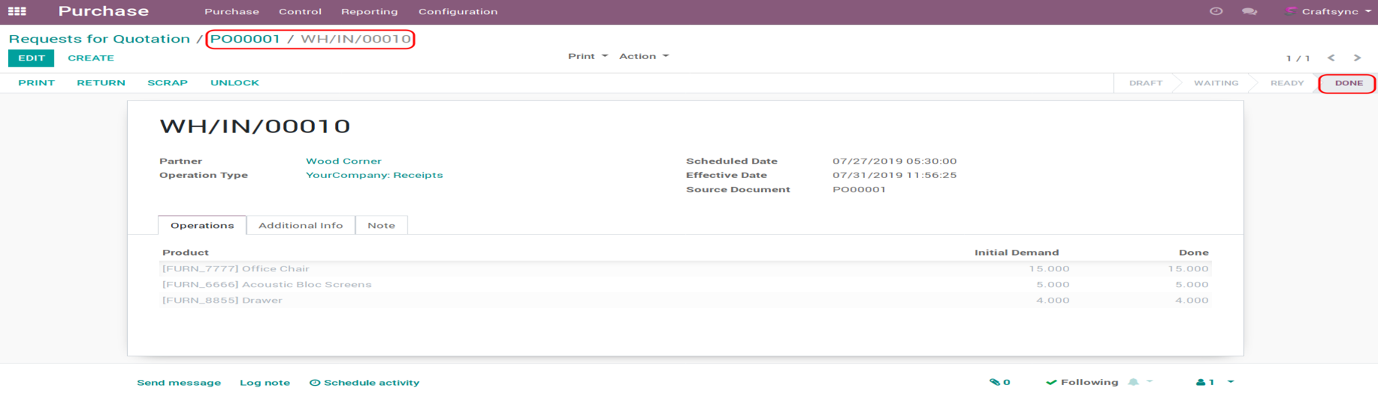Open the Note tab
Screen dimensions: 1378x403
(381, 225)
